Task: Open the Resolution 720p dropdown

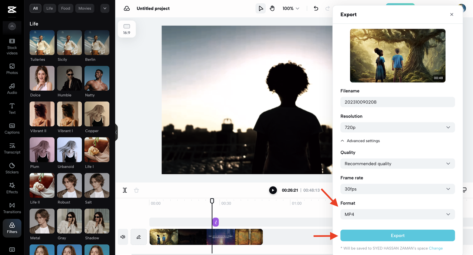Action: [397, 128]
